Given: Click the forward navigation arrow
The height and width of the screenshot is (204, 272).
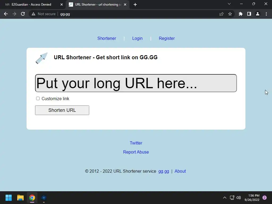Looking at the screenshot, I should pos(14,14).
